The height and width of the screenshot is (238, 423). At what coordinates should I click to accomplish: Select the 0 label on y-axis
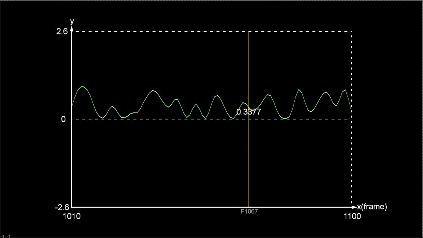pos(63,119)
